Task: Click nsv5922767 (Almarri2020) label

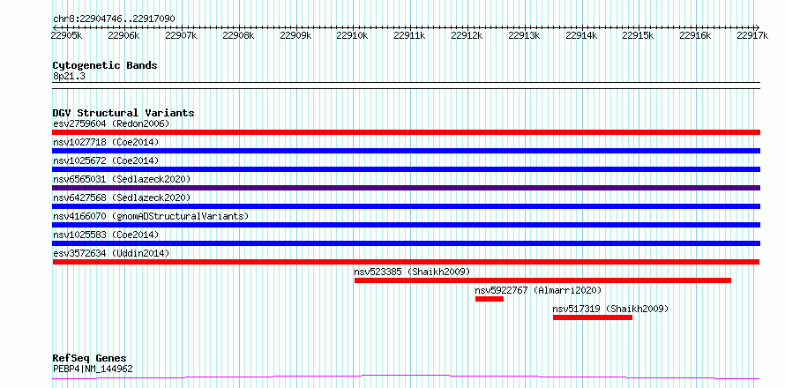Action: pos(538,290)
